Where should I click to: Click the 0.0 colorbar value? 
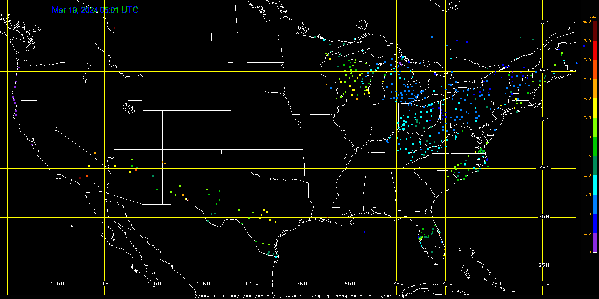pos(587,252)
